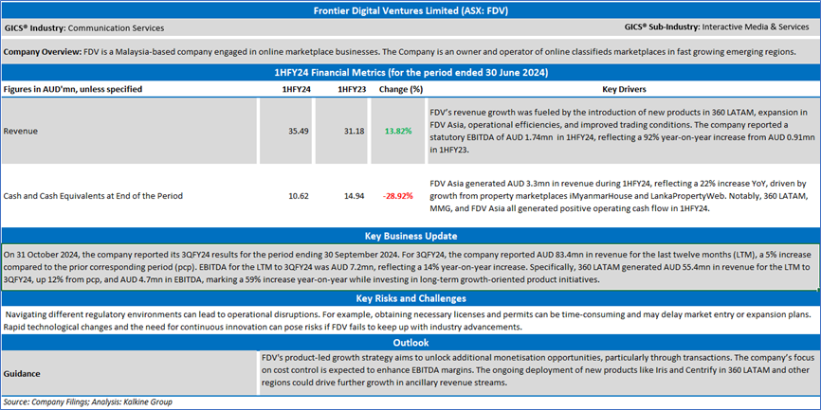Click the 1HFY24 column header
821x410 pixels.
tap(297, 89)
